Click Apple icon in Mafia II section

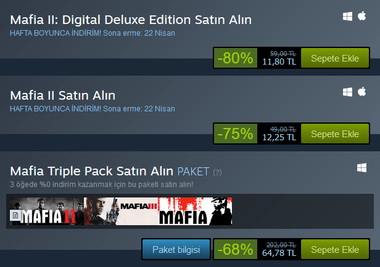(362, 92)
